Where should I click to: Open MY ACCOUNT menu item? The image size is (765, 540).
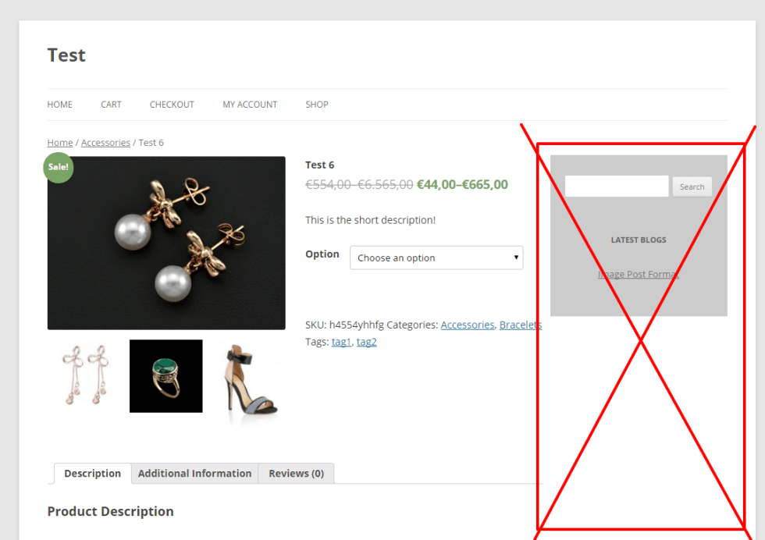tap(250, 105)
